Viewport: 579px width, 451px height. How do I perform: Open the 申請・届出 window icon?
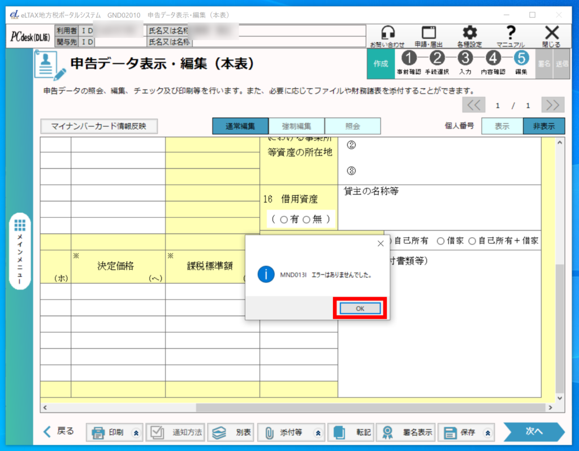click(429, 34)
